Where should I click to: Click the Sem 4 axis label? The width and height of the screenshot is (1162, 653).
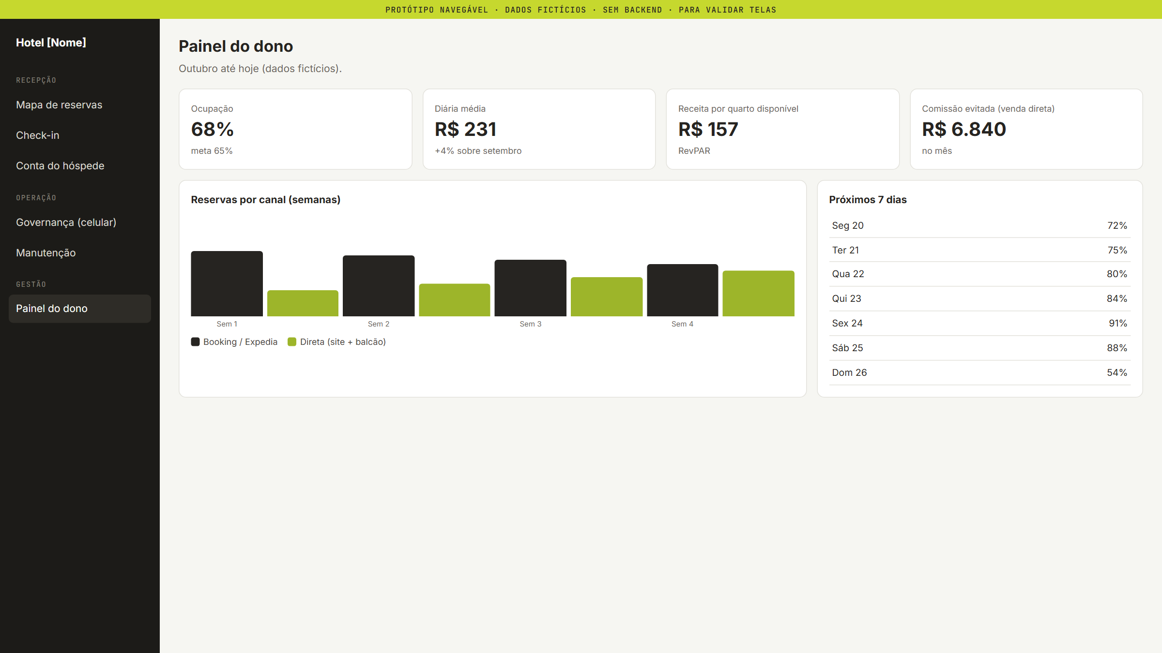[683, 324]
